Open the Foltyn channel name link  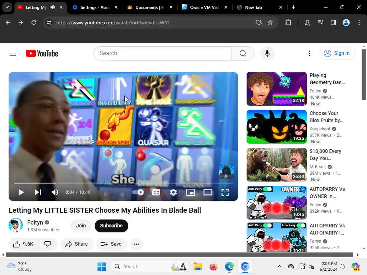(x=35, y=222)
